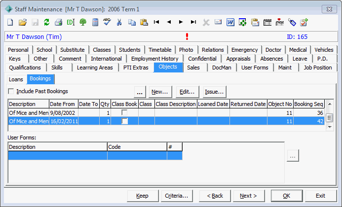Click the User Forms Code column header

tap(137, 147)
